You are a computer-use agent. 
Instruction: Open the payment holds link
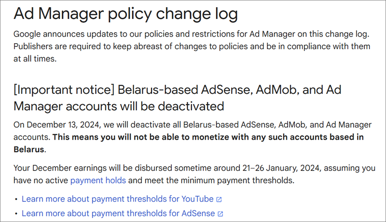click(x=98, y=181)
